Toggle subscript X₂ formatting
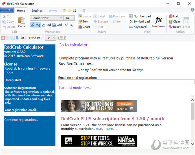The height and width of the screenshot is (155, 195). 72,25
